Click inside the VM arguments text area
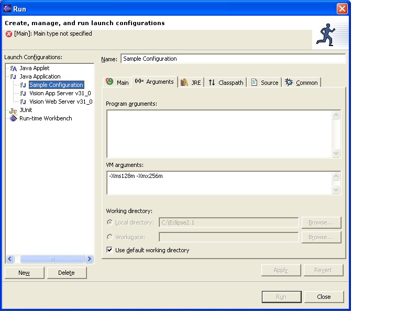This screenshot has width=419, height=314. click(219, 183)
